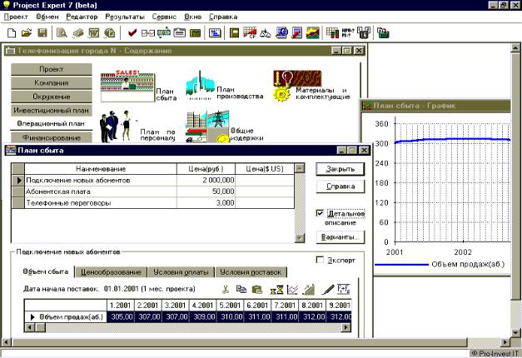
Task: Open Общие издержки icon
Action: tap(208, 127)
